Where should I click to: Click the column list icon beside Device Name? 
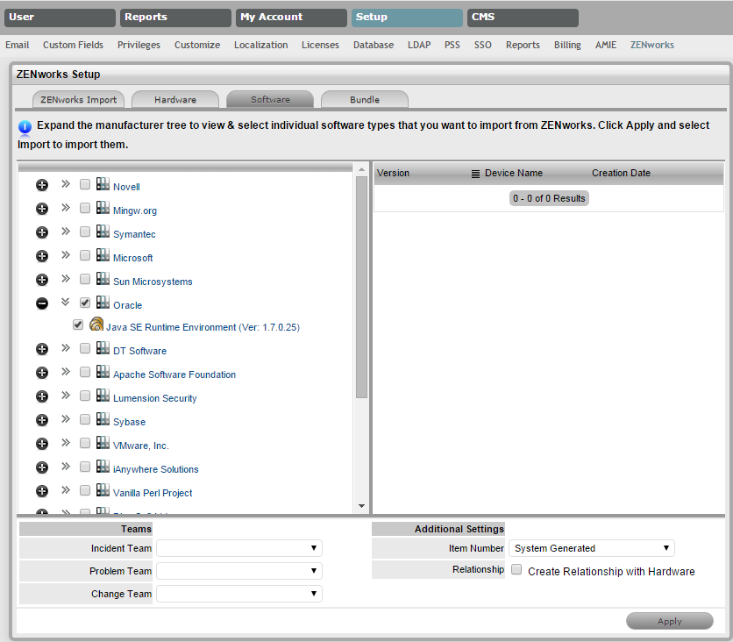(x=475, y=174)
